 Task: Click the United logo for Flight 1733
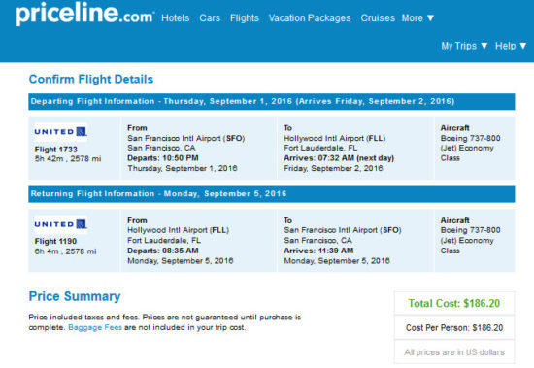point(61,132)
